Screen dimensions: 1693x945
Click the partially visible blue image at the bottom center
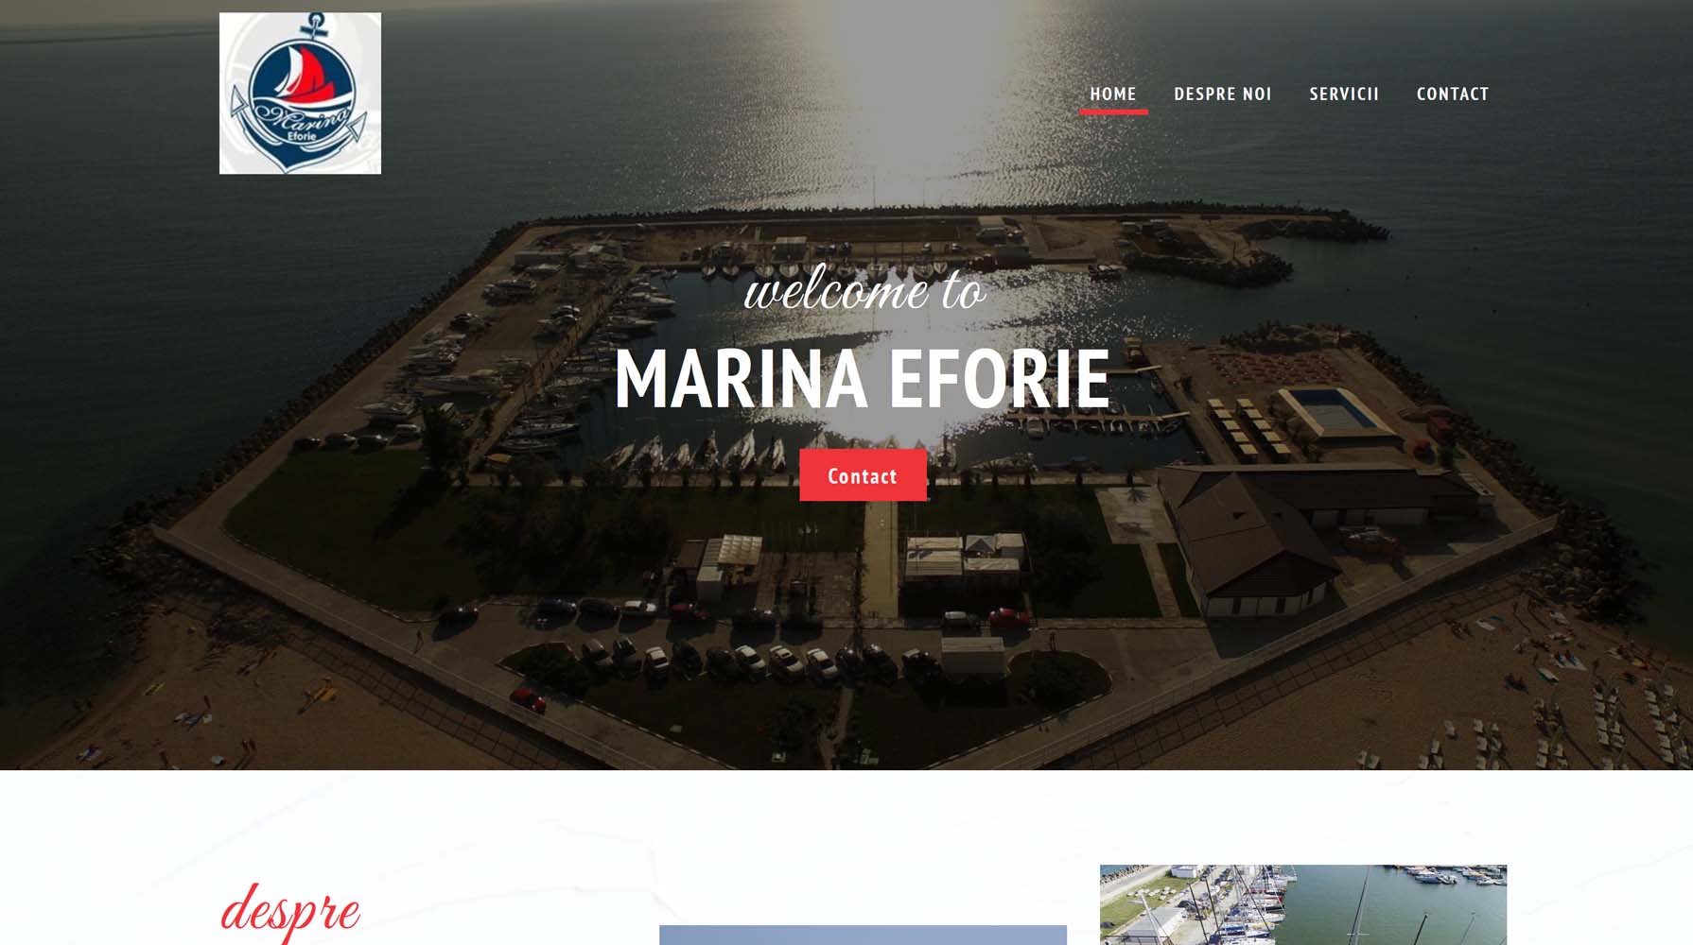[x=863, y=935]
